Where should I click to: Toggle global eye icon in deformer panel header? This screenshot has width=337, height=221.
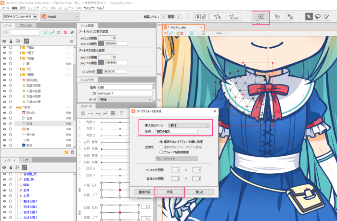(x=4, y=167)
